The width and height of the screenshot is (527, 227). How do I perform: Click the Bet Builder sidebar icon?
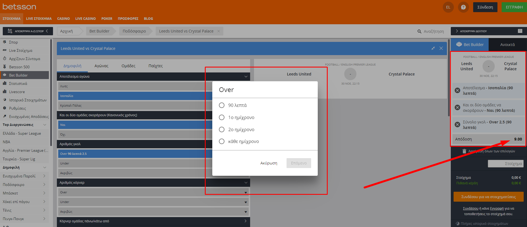[4, 75]
